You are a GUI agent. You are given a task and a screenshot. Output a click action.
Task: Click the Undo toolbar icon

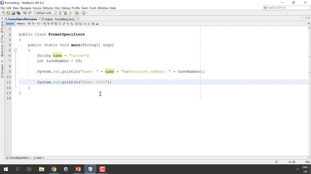click(x=25, y=13)
